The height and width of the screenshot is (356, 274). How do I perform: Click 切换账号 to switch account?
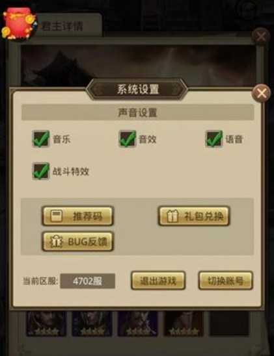pyautogui.click(x=226, y=281)
